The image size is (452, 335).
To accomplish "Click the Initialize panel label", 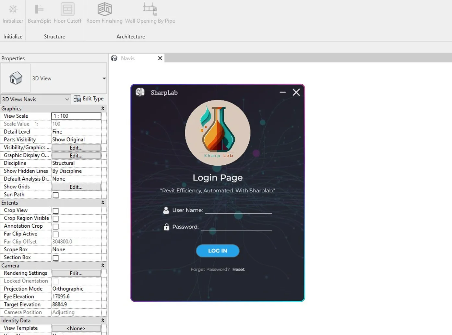I will click(x=13, y=37).
